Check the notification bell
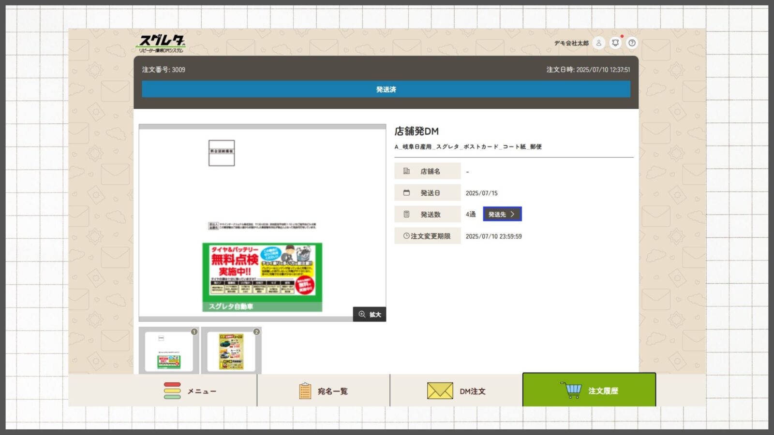Screen dimensions: 774x435 pyautogui.click(x=615, y=43)
